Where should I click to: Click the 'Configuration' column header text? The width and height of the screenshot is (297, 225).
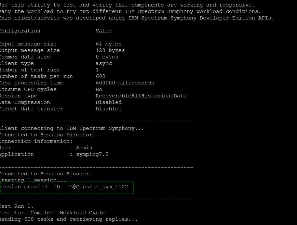[x=20, y=31]
